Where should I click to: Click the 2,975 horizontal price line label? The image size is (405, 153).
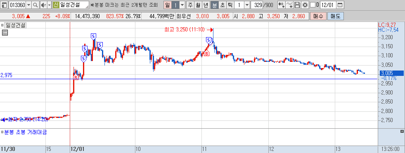[x=6, y=75]
